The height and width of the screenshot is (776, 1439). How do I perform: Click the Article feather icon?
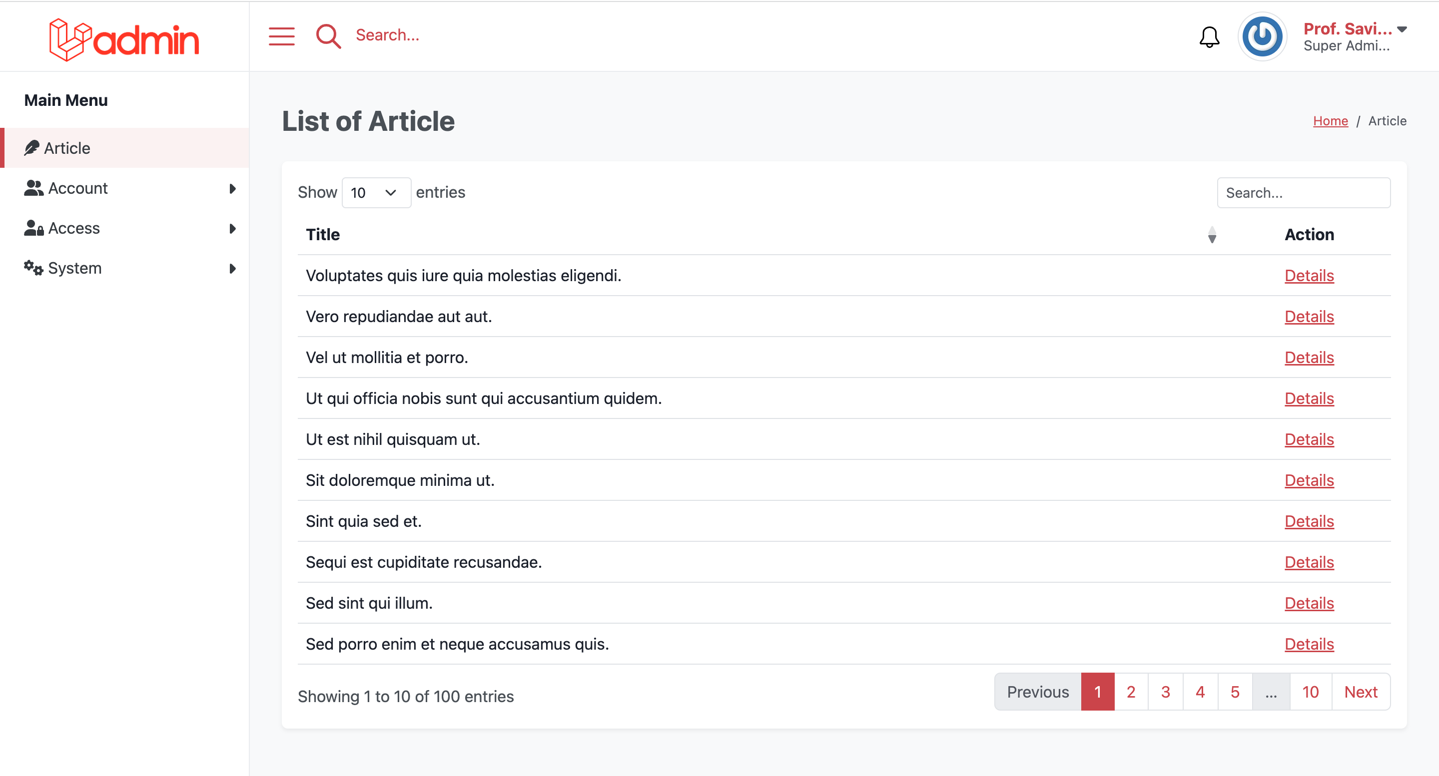coord(32,148)
